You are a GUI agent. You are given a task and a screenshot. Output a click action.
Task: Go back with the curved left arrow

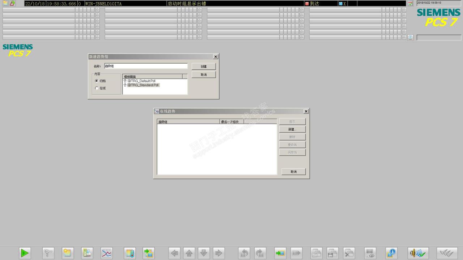click(x=244, y=253)
